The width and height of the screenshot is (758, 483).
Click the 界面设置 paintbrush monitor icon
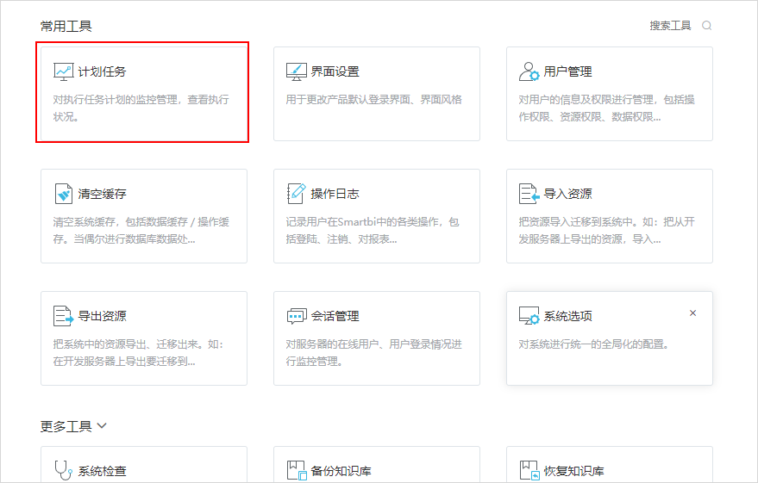pyautogui.click(x=296, y=72)
